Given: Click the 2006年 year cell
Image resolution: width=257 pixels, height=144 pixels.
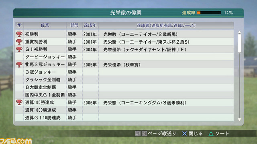Looking at the screenshot, I should pyautogui.click(x=90, y=103).
